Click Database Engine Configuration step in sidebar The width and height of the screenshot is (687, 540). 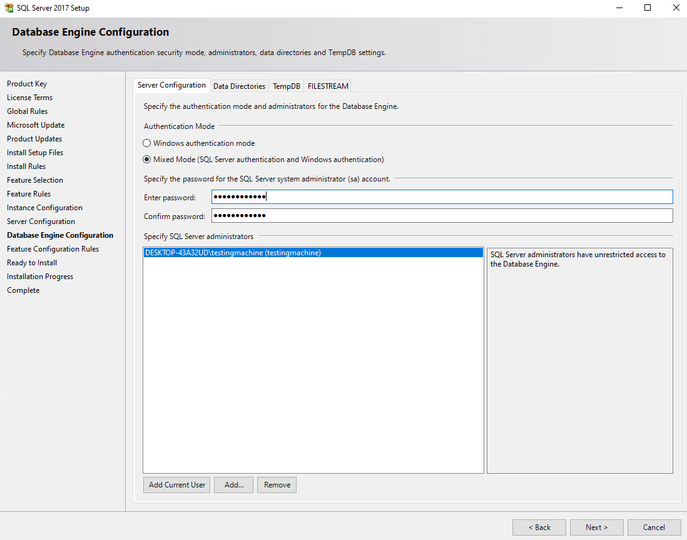(60, 235)
